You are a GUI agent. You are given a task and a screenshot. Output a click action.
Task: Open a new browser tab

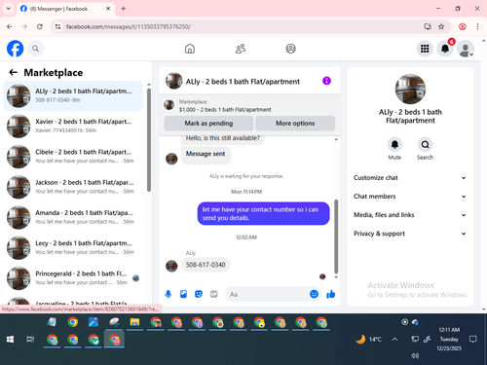(124, 9)
